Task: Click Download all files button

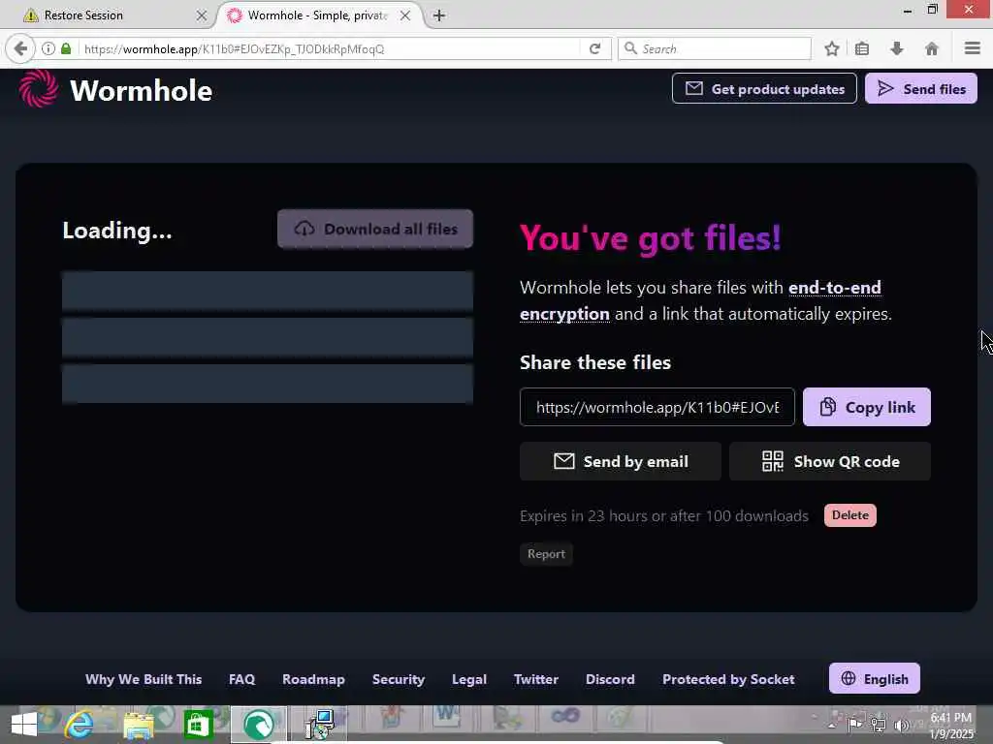Action: 375,229
